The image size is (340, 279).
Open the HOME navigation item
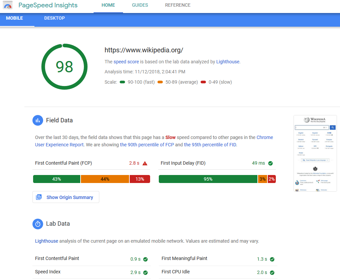coord(108,5)
